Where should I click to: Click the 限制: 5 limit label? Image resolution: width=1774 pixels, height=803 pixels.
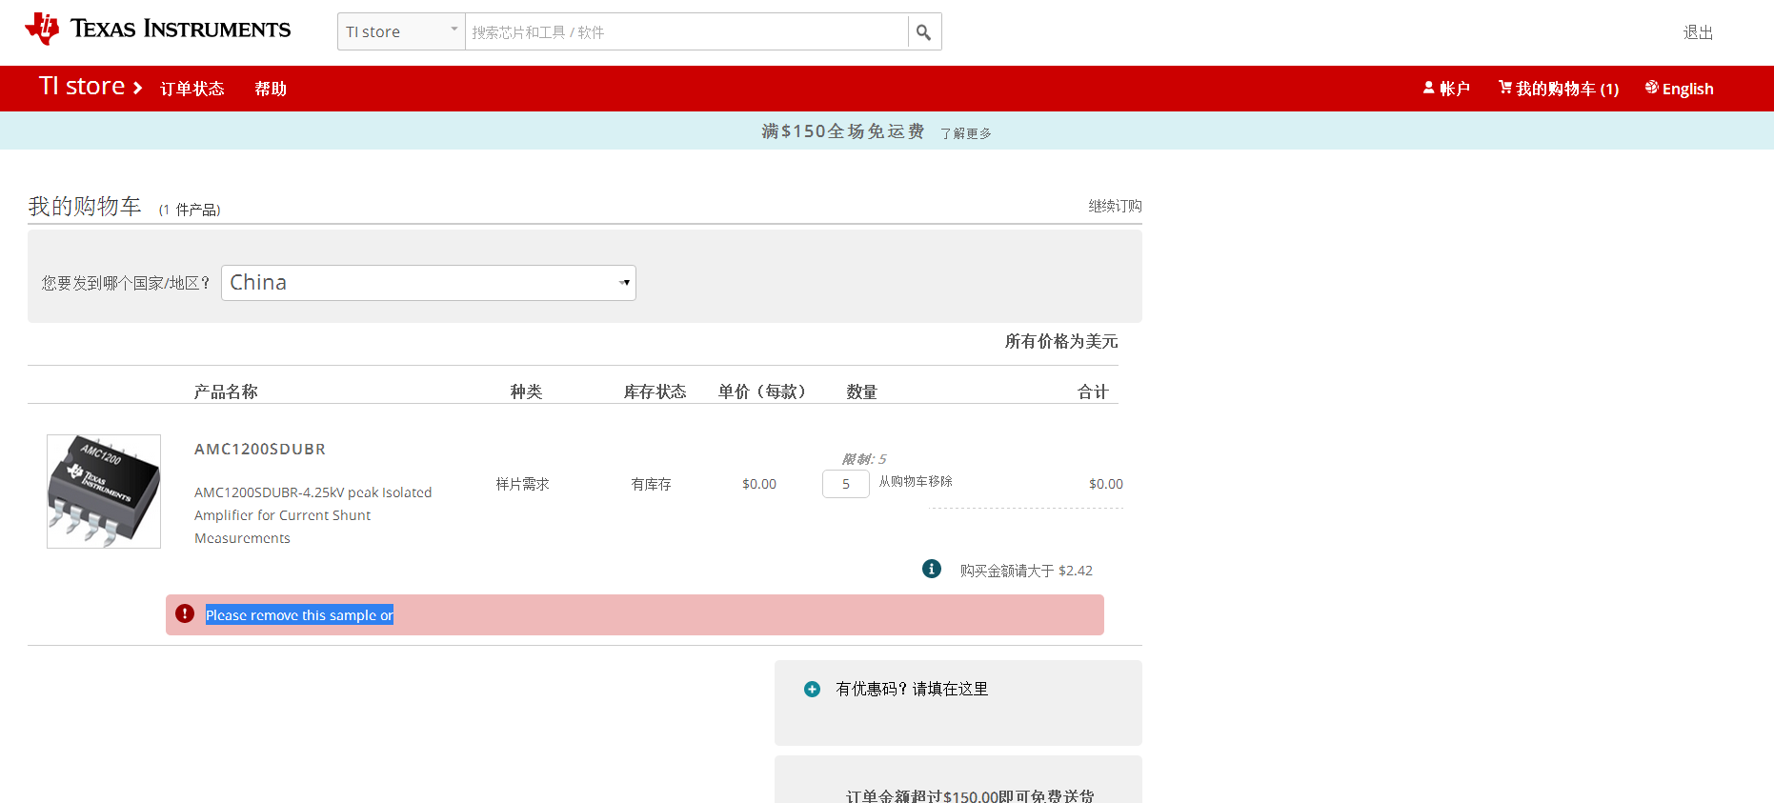pyautogui.click(x=864, y=459)
